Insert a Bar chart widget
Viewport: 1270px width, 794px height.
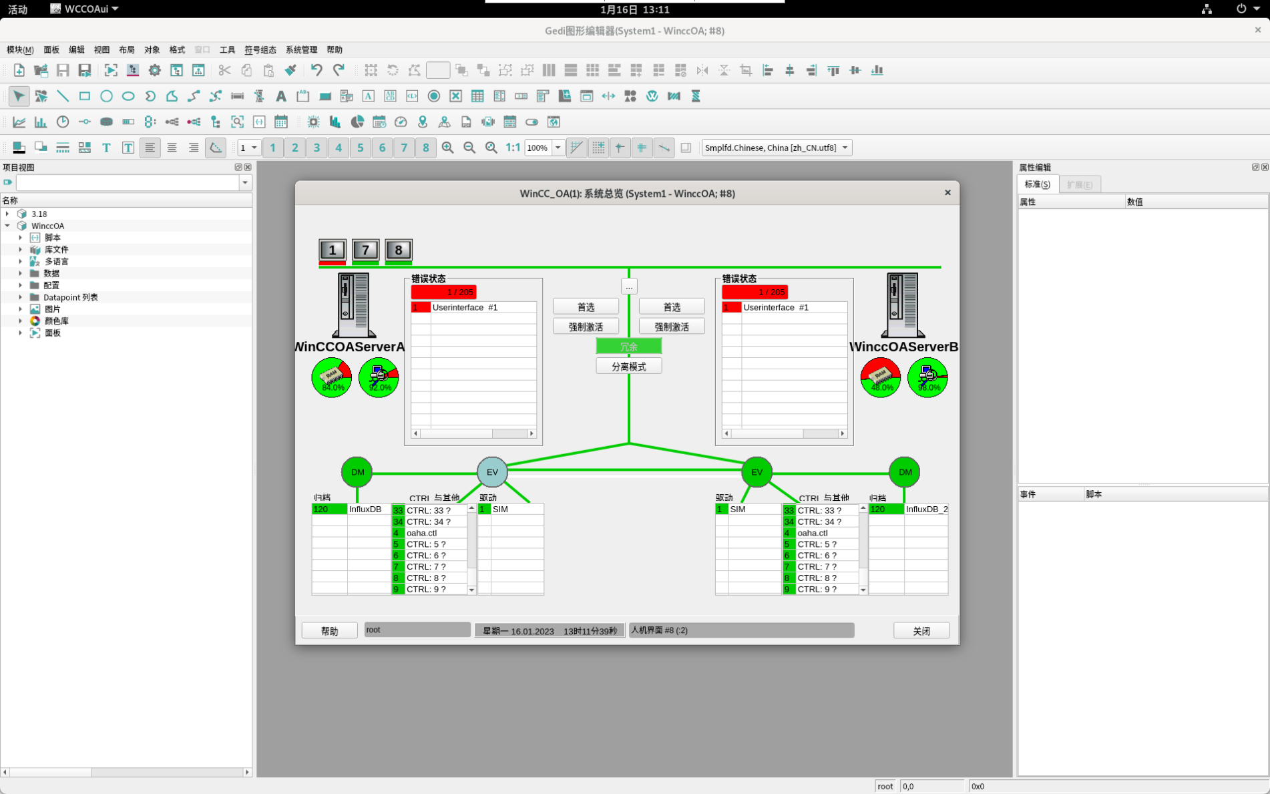(x=41, y=122)
